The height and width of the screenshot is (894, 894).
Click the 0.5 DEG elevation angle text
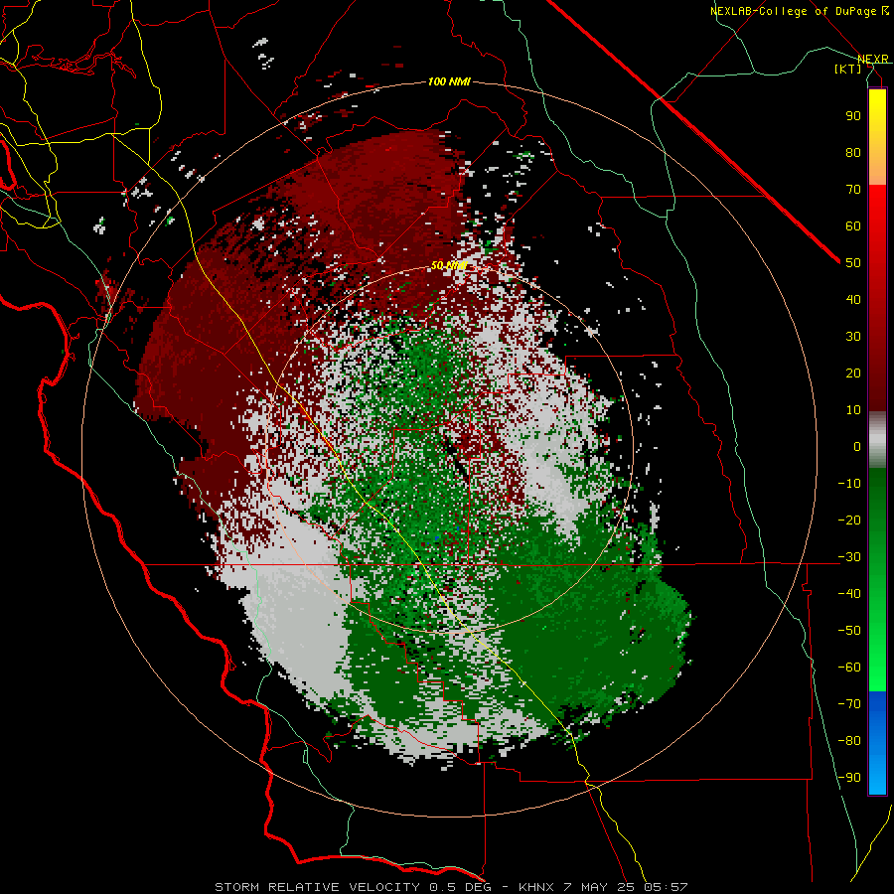[x=465, y=887]
